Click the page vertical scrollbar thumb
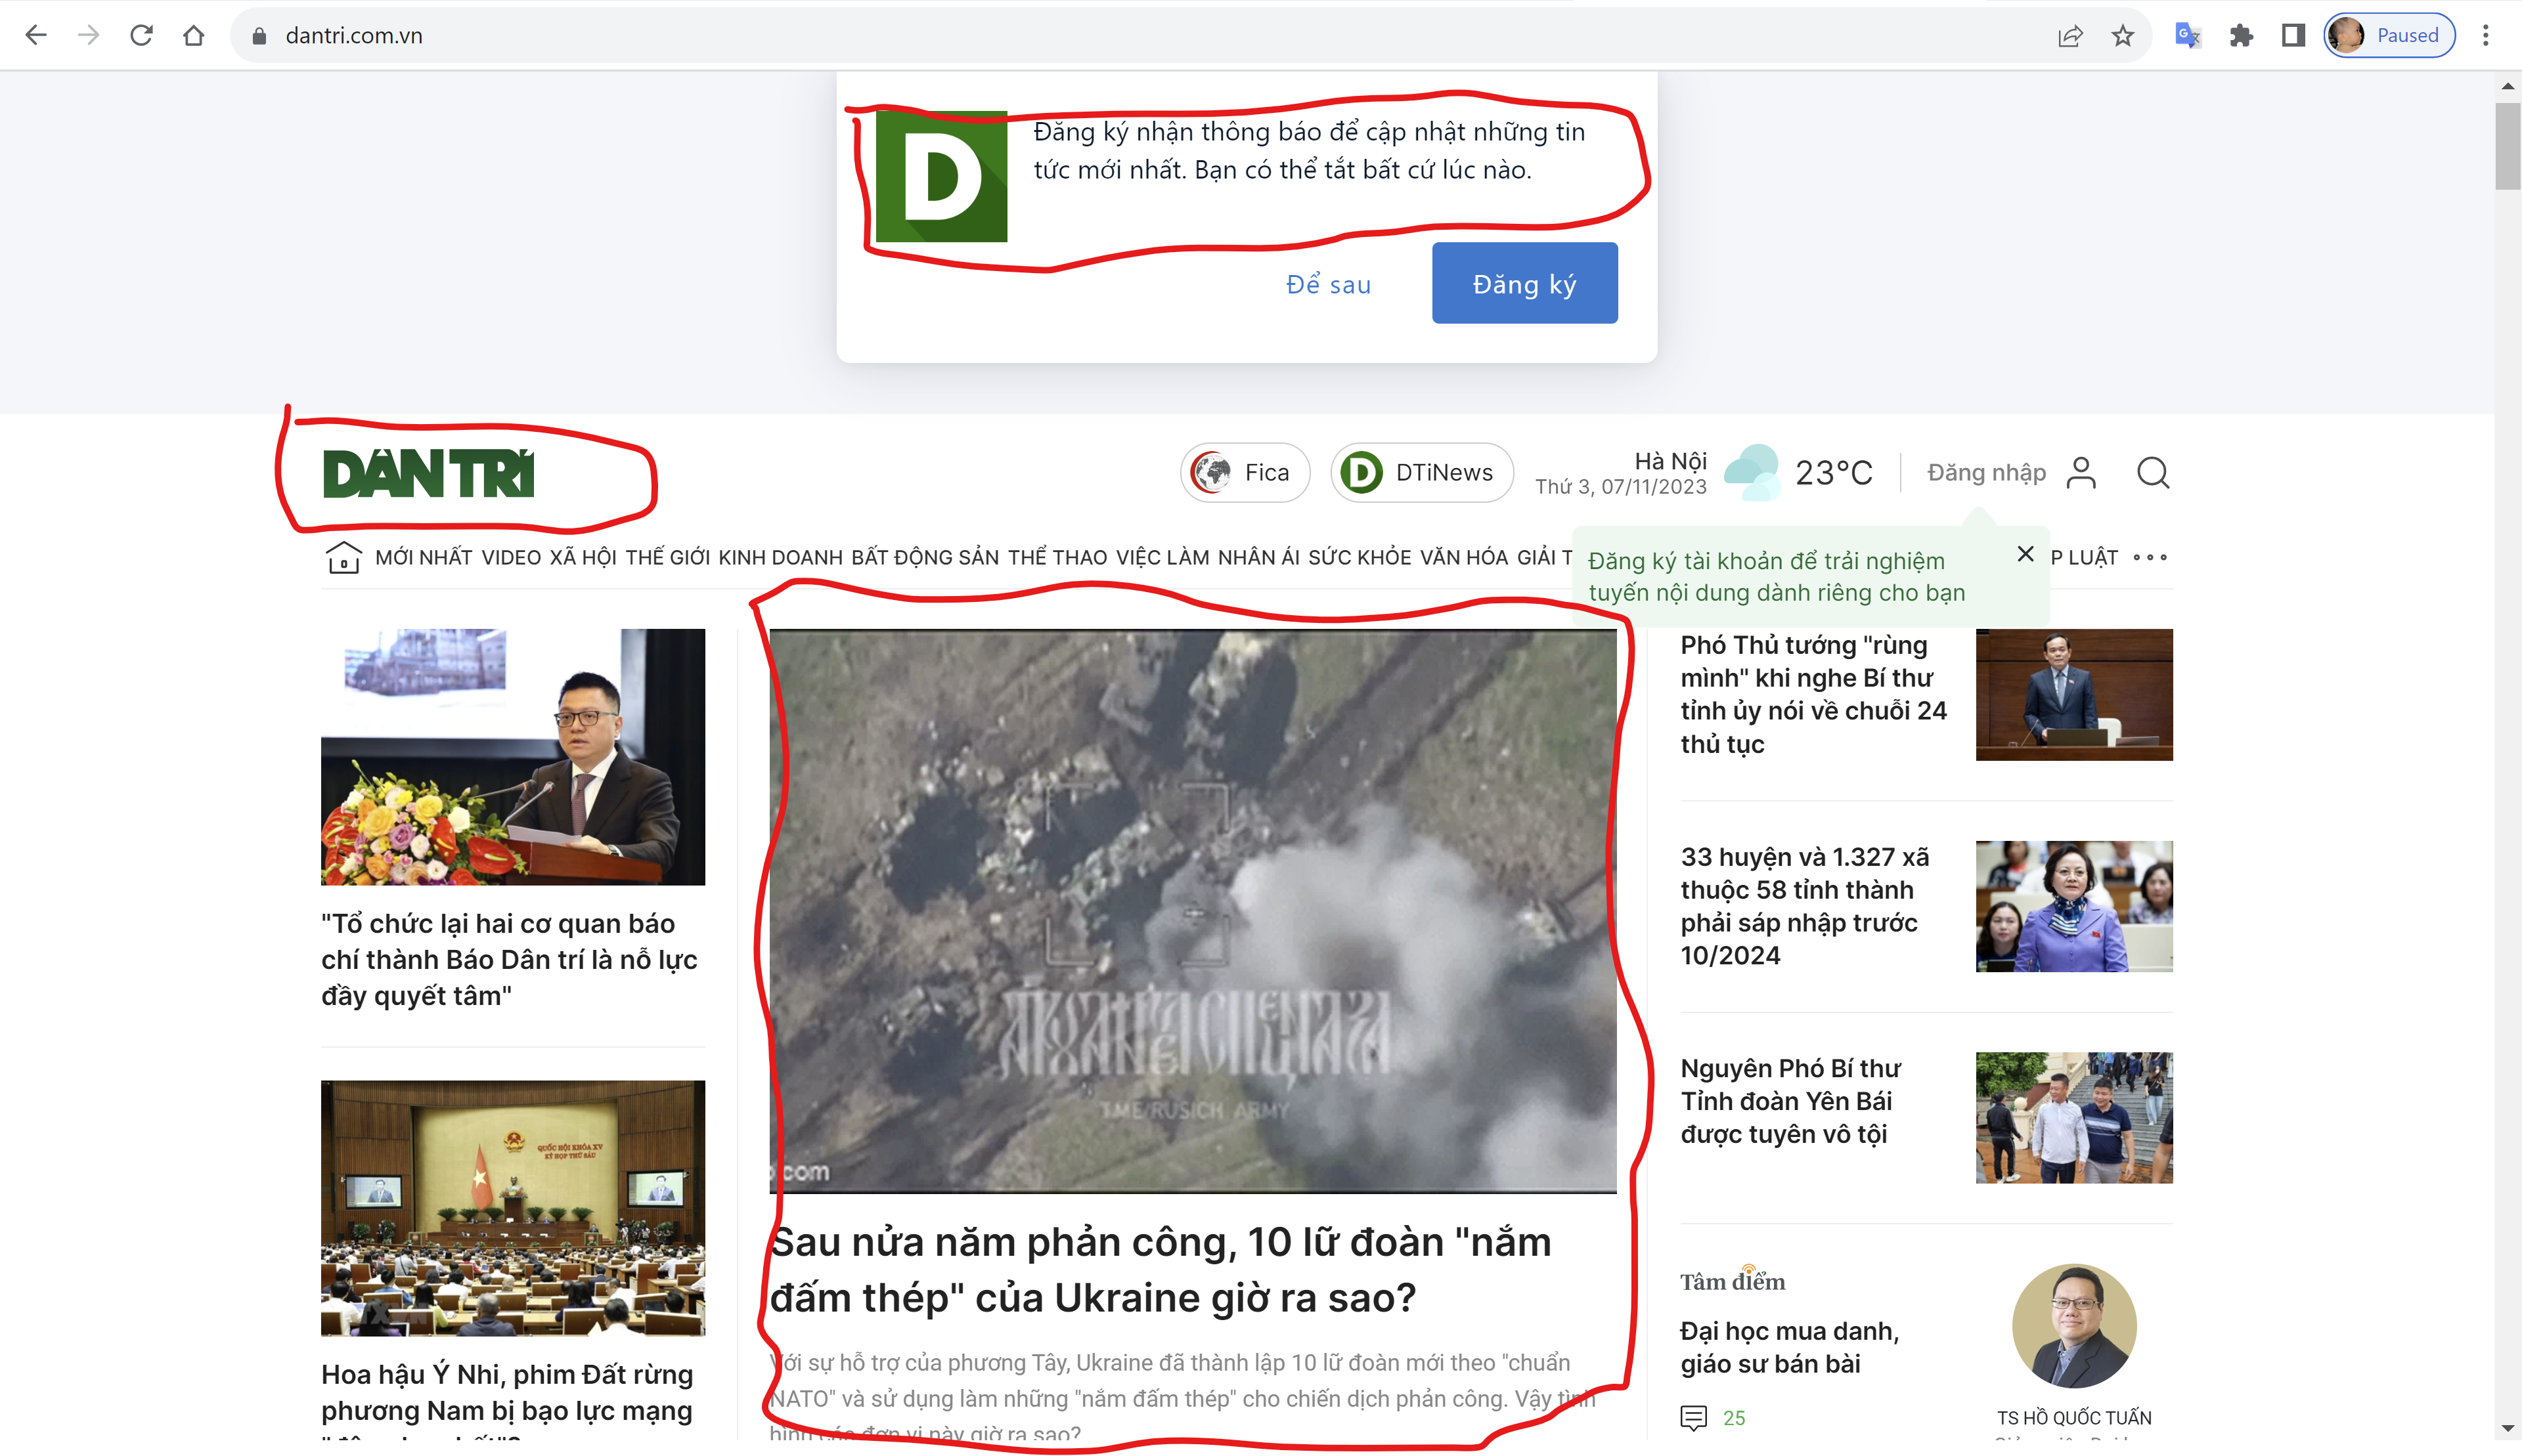Screen dimensions: 2522x1456 [x=2507, y=145]
